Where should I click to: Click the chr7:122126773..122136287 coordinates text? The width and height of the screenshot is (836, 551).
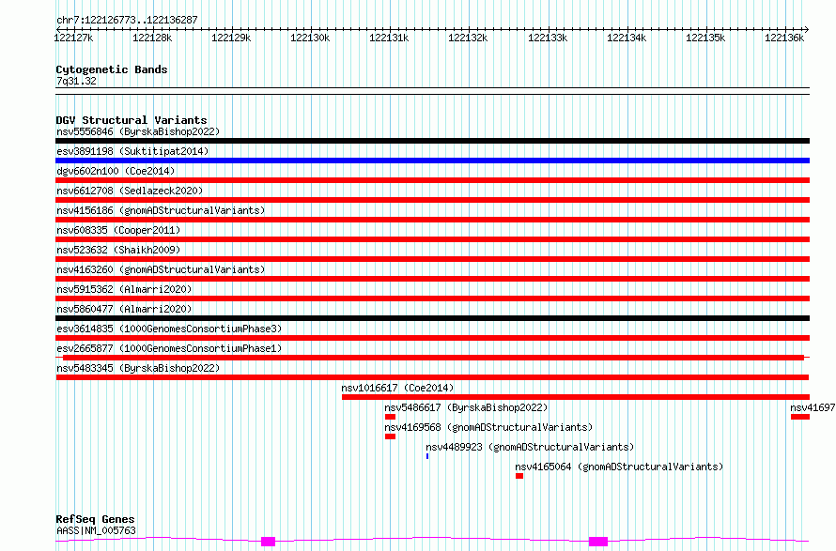(127, 20)
